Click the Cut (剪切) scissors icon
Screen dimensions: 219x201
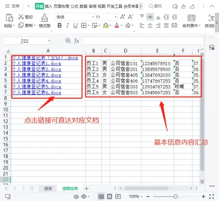[21, 17]
